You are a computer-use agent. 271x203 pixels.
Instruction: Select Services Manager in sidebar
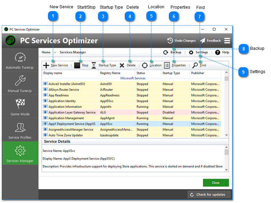(20, 153)
